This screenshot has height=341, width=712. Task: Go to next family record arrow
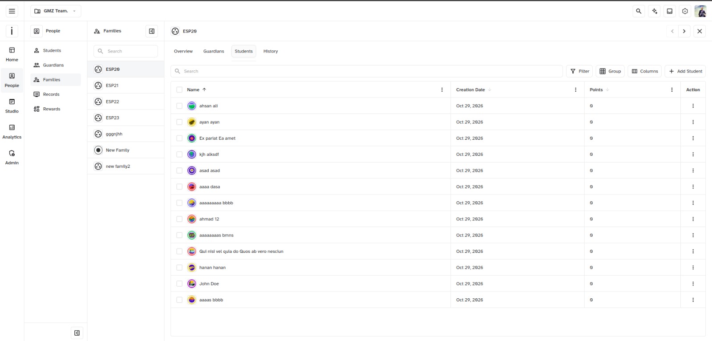point(684,31)
